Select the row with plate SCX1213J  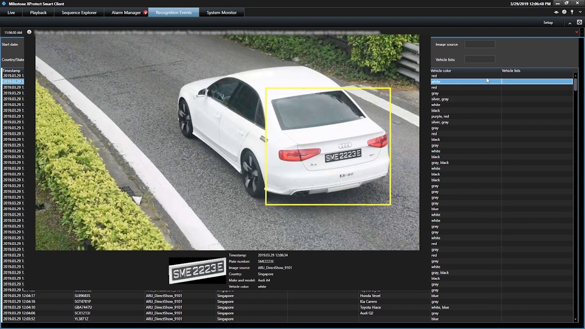(288, 313)
